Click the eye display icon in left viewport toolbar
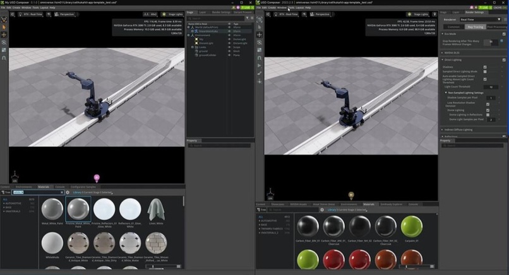Image resolution: width=509 pixels, height=275 pixels. 49,15
